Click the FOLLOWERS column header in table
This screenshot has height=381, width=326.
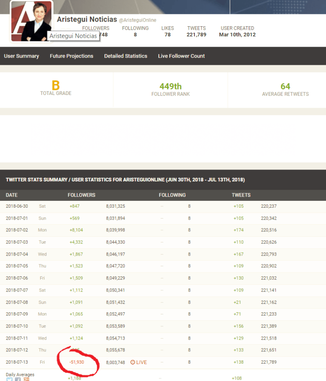81,195
